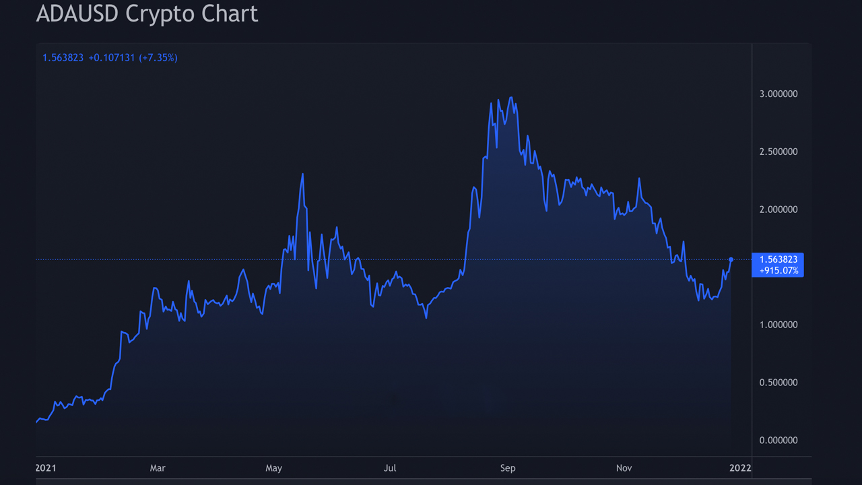Select the +915.07% gain label
This screenshot has width=862, height=485.
[777, 271]
